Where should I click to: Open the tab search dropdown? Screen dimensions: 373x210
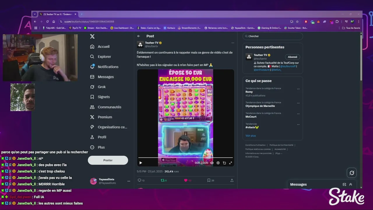point(35,14)
